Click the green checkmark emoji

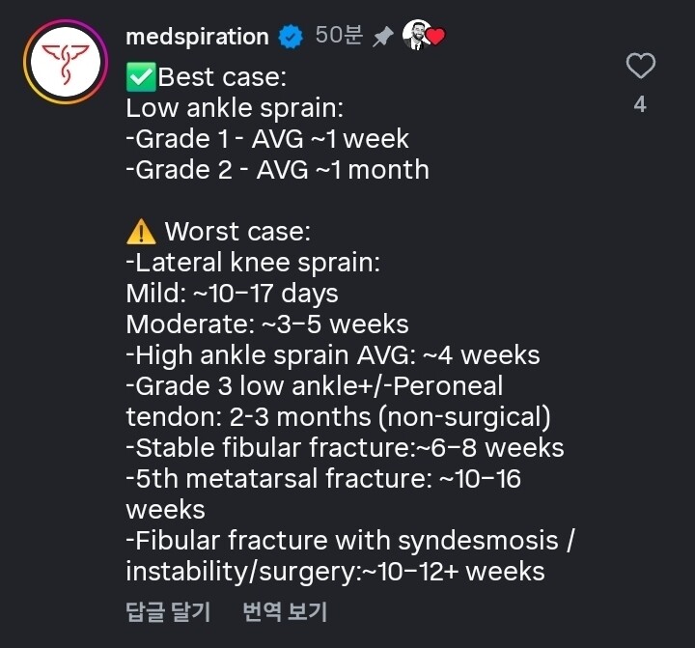(x=142, y=76)
